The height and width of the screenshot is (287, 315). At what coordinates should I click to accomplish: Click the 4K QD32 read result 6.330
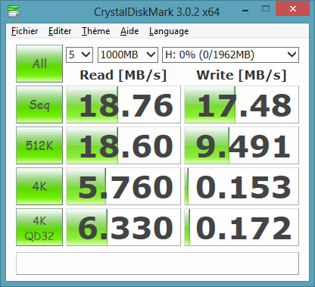123,227
